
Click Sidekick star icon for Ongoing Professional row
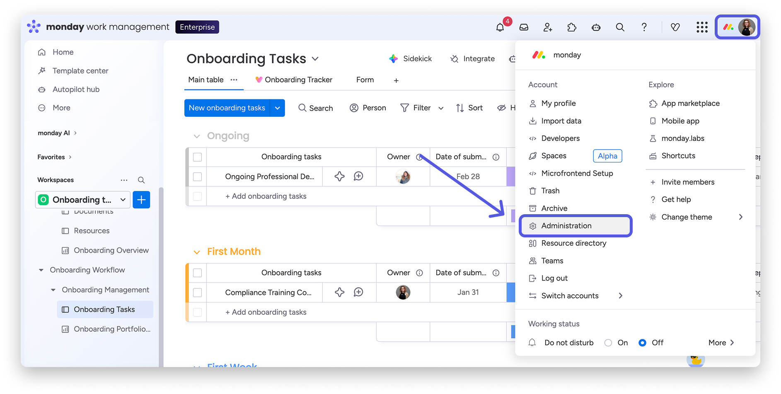(340, 176)
